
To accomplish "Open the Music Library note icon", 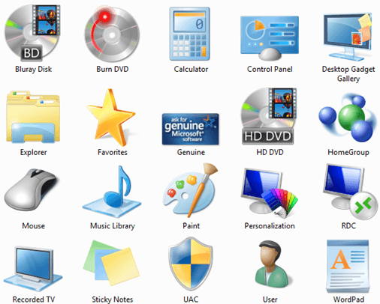I will click(112, 192).
